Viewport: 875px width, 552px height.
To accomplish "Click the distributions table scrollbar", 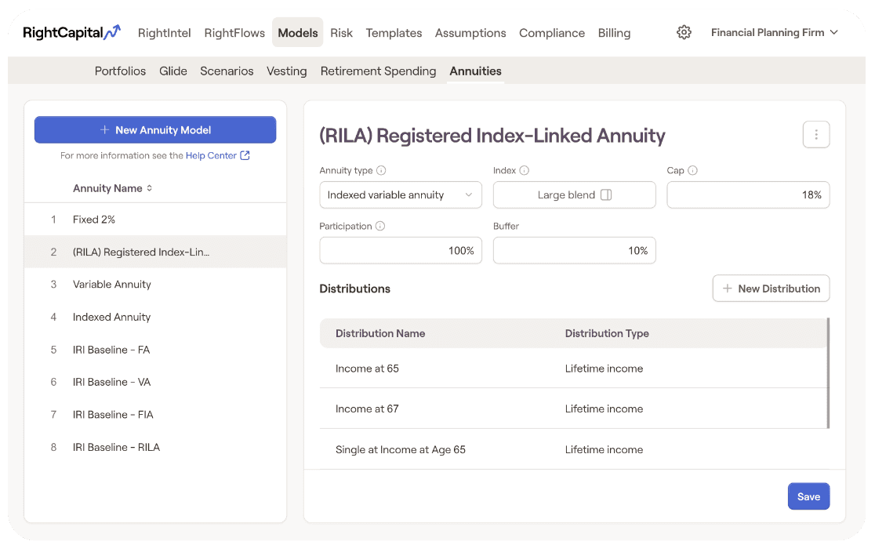I will point(828,373).
